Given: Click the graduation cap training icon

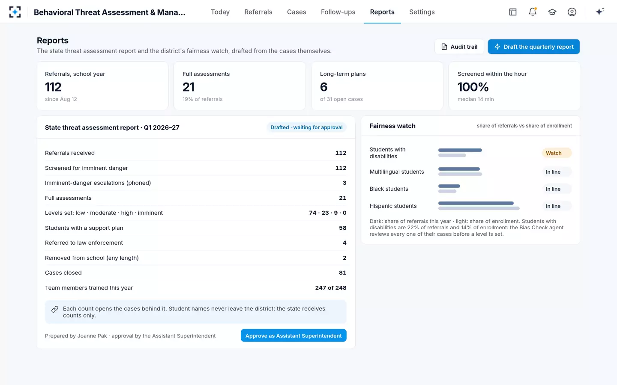Looking at the screenshot, I should 552,12.
